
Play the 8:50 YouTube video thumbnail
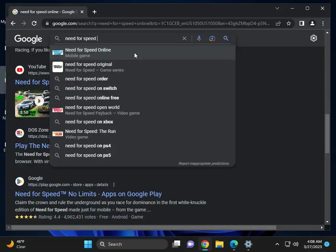pyautogui.click(x=32, y=103)
